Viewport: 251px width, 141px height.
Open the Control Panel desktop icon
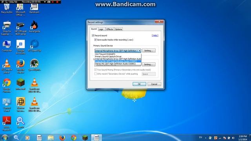(7, 105)
